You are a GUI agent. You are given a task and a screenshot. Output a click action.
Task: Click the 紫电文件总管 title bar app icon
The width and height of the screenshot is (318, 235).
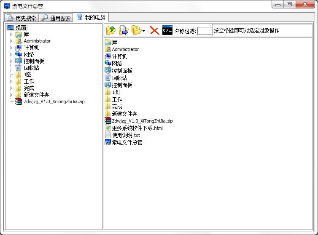(x=7, y=6)
